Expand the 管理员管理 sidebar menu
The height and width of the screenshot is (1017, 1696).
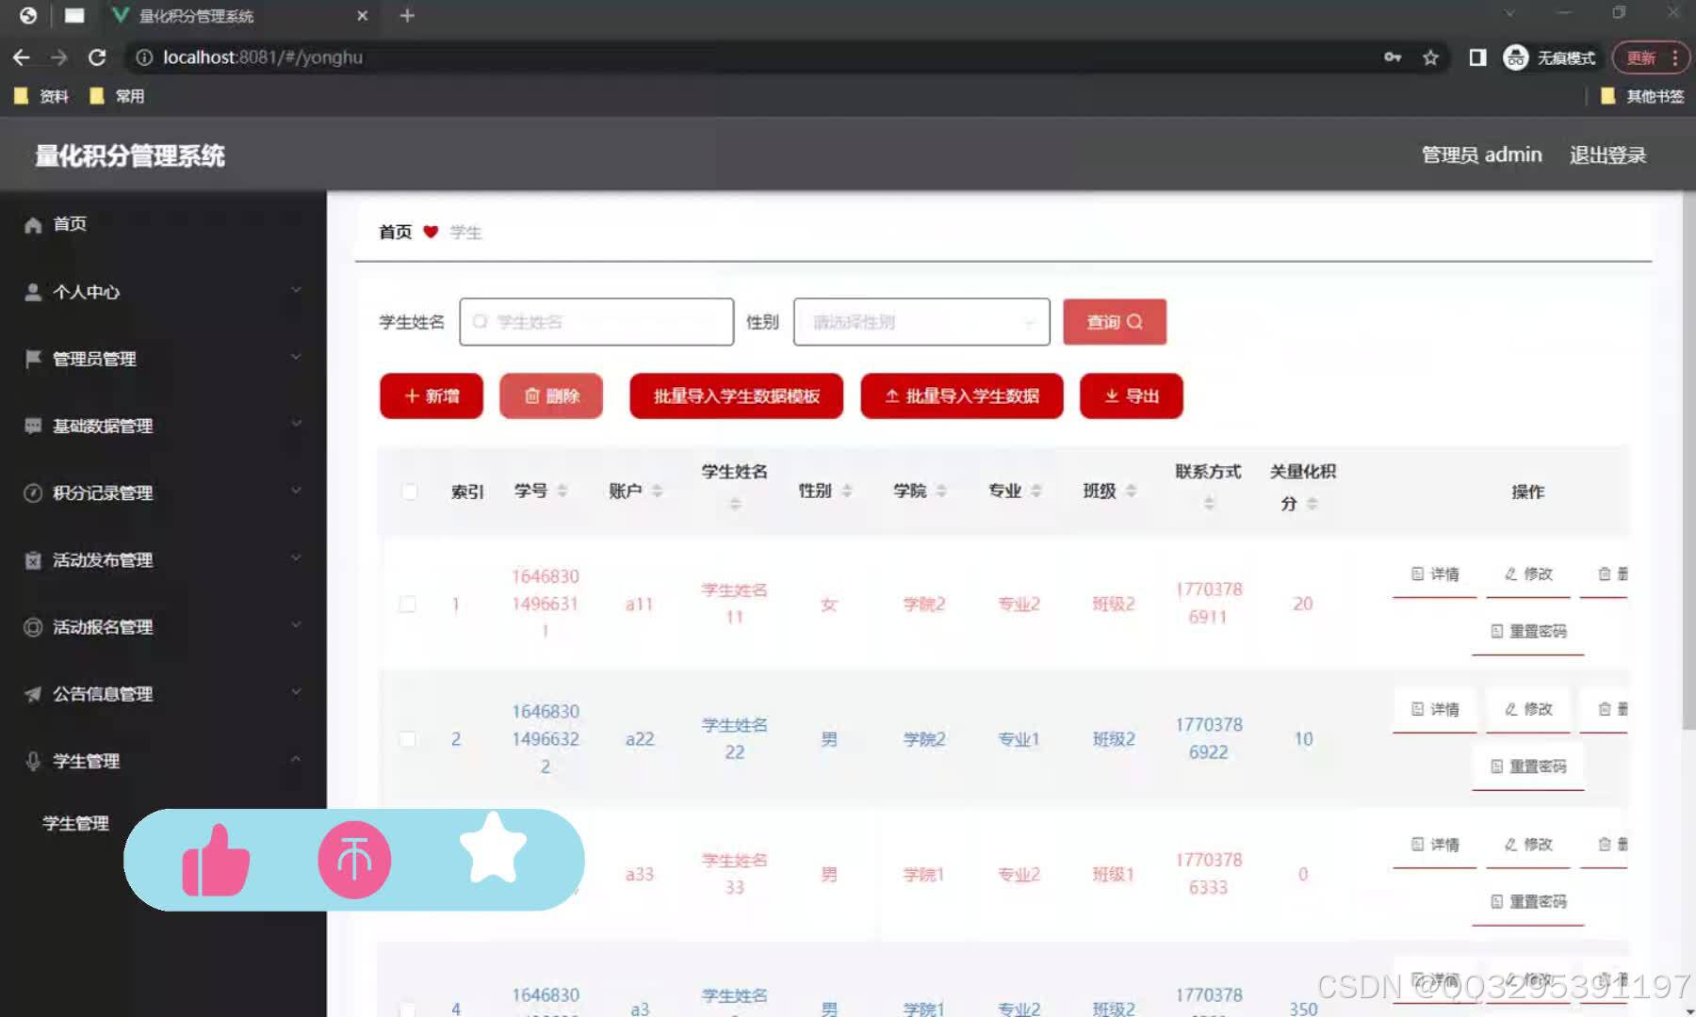tap(296, 357)
